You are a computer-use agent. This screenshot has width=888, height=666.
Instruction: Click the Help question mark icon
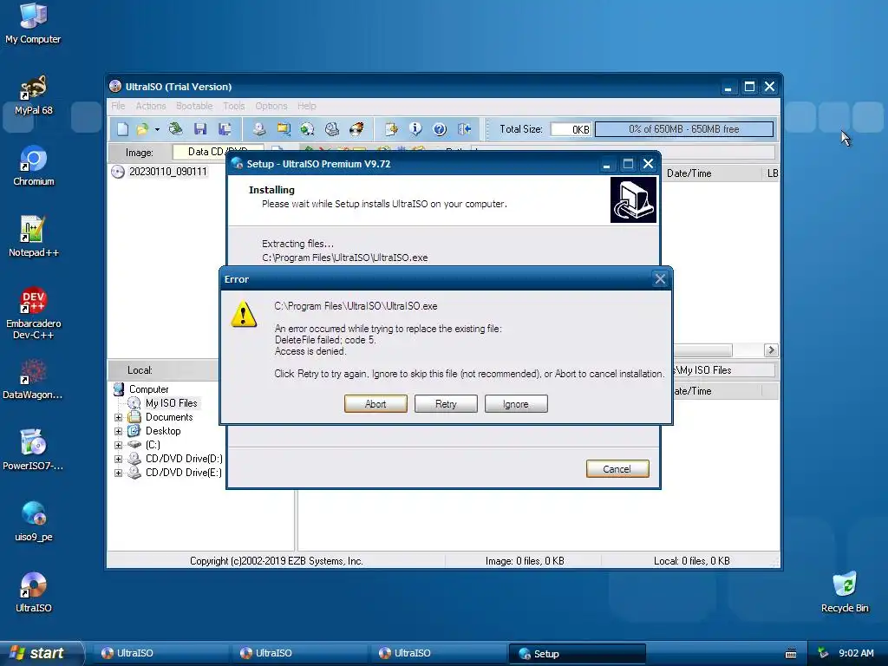(x=440, y=129)
